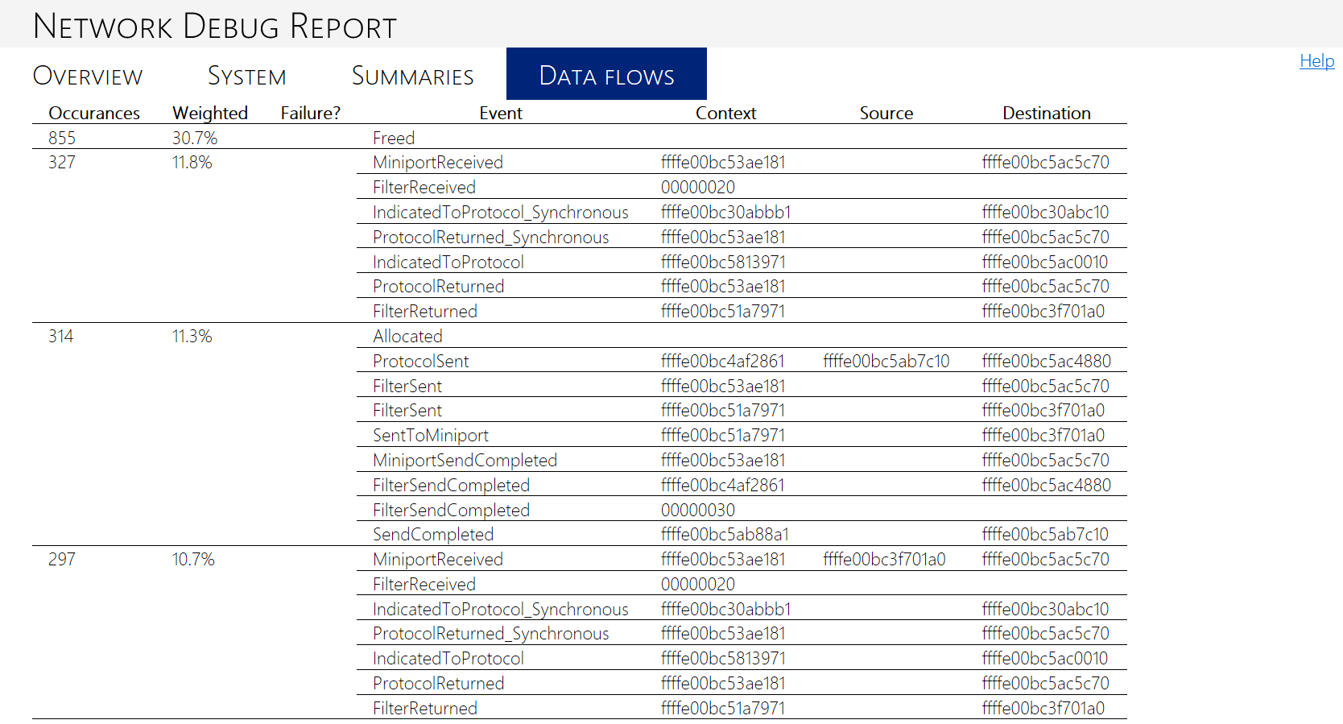Image resolution: width=1343 pixels, height=724 pixels.
Task: Click the ProtocolSent event entry
Action: tap(420, 361)
